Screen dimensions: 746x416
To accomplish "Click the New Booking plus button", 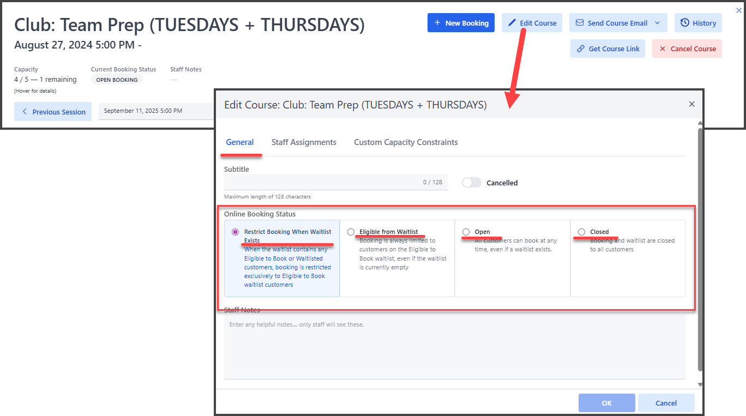I will click(461, 23).
